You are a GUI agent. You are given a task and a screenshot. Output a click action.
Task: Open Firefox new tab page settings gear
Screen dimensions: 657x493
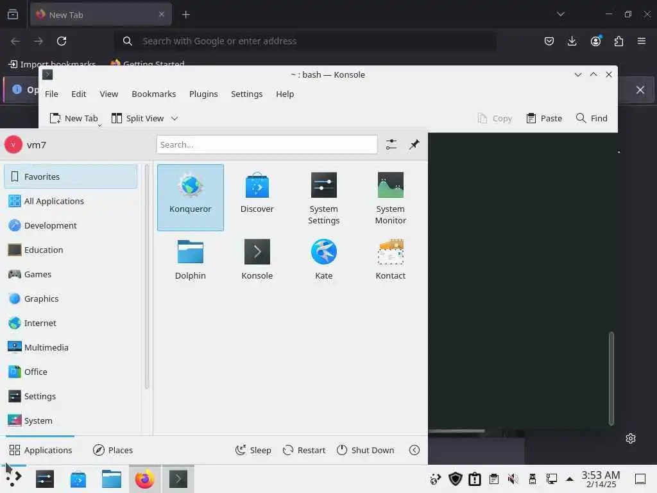[631, 438]
